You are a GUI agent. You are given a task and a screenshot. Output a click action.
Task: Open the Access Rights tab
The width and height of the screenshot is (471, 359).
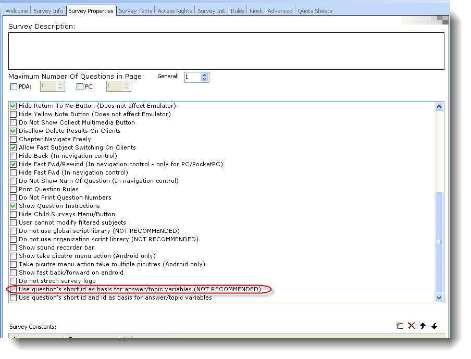[x=175, y=11]
